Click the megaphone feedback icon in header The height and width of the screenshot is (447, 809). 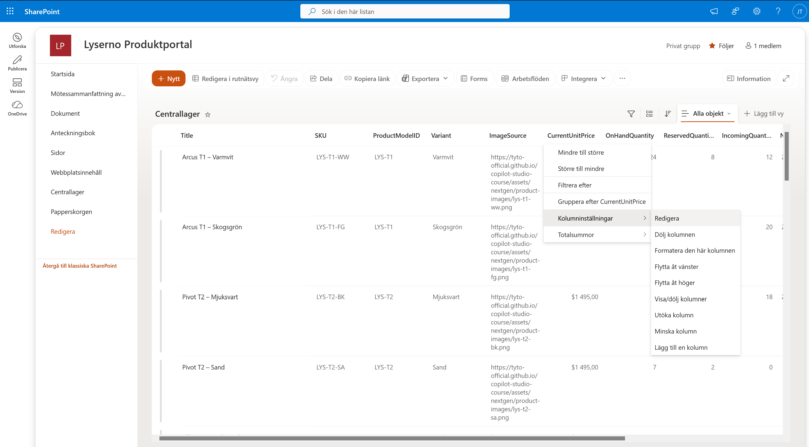(714, 11)
